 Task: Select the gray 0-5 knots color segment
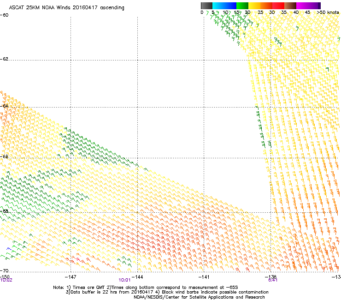(206, 6)
